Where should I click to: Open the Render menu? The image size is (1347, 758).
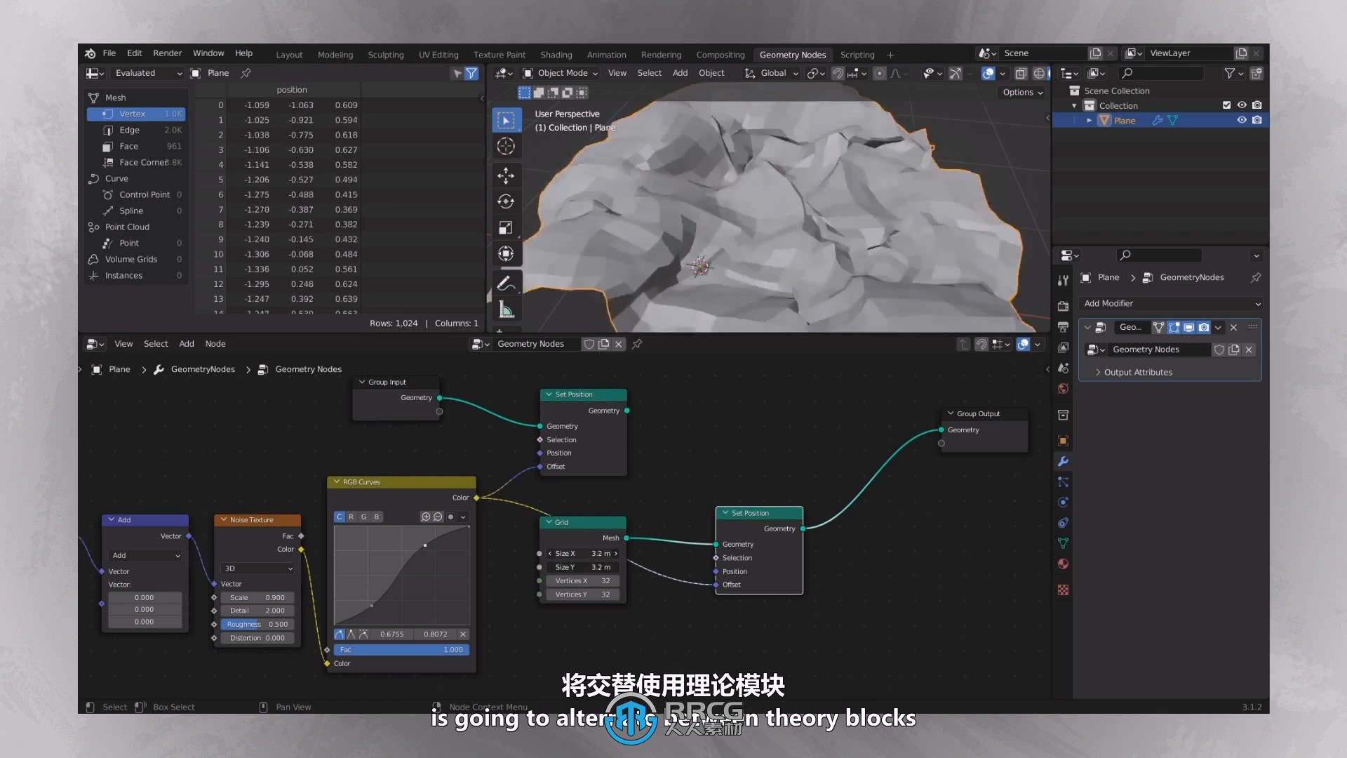point(167,53)
